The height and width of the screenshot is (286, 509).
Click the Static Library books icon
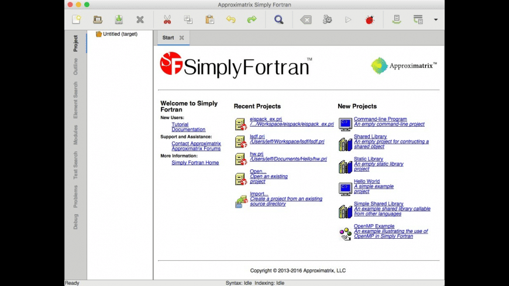pos(345,167)
